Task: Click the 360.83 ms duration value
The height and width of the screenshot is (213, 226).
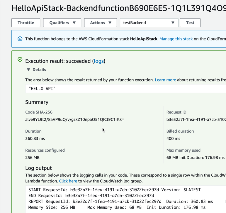Action: pyautogui.click(x=35, y=138)
